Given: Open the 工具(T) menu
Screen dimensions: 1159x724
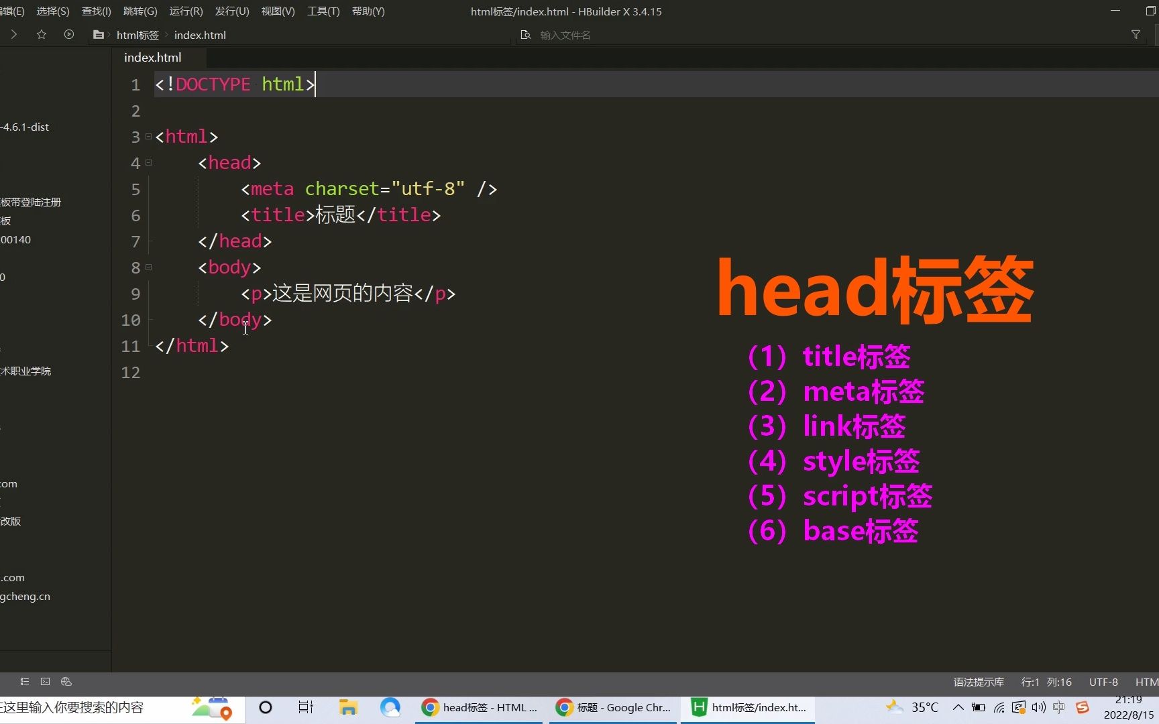Looking at the screenshot, I should click(323, 11).
